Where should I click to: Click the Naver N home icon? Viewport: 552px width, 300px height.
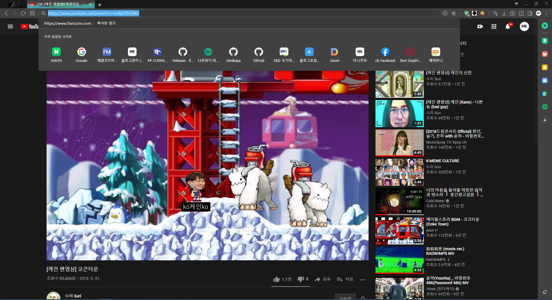tap(32, 13)
